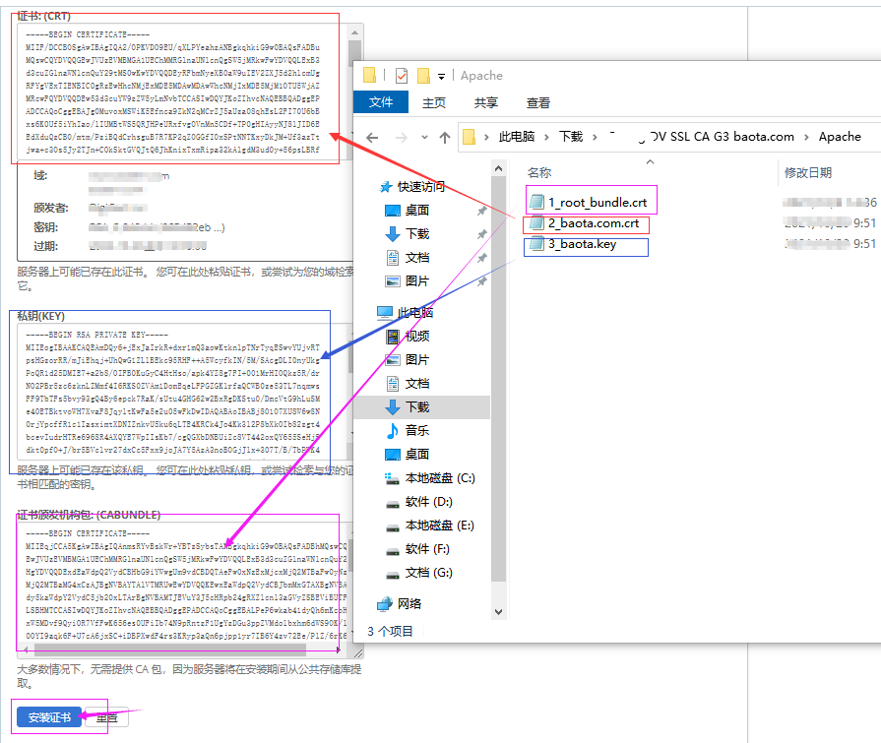Navigate to 下载 breadcrumb in address bar
881x743 pixels.
[x=571, y=137]
